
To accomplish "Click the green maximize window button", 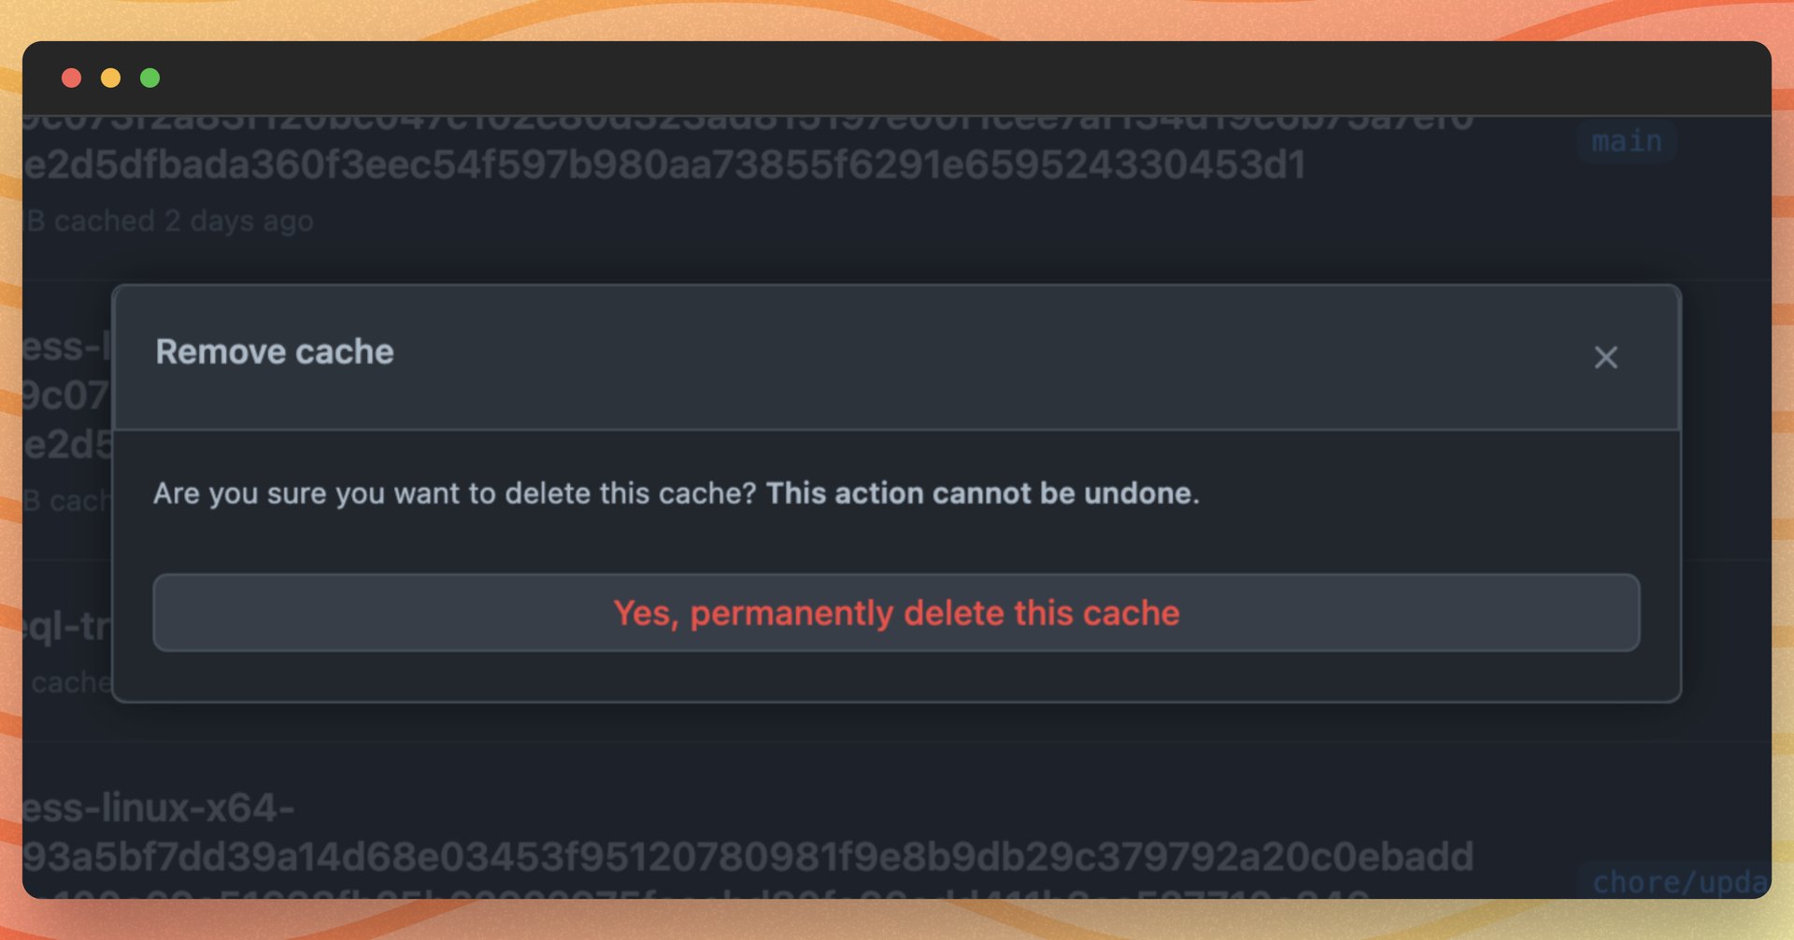I will click(x=149, y=78).
